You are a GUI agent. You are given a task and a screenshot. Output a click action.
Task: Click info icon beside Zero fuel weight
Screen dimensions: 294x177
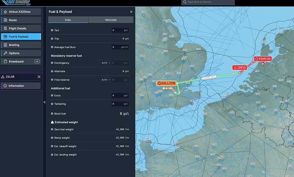(x=52, y=129)
